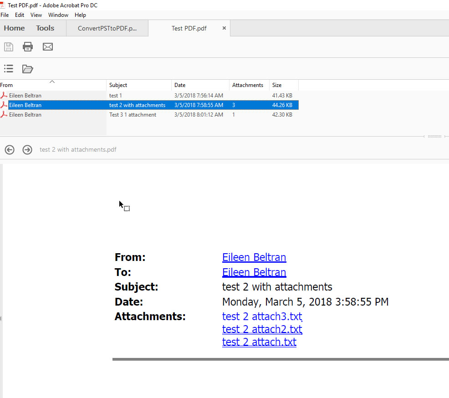Image resolution: width=449 pixels, height=398 pixels.
Task: Go to previous file with back arrow
Action: coord(10,149)
